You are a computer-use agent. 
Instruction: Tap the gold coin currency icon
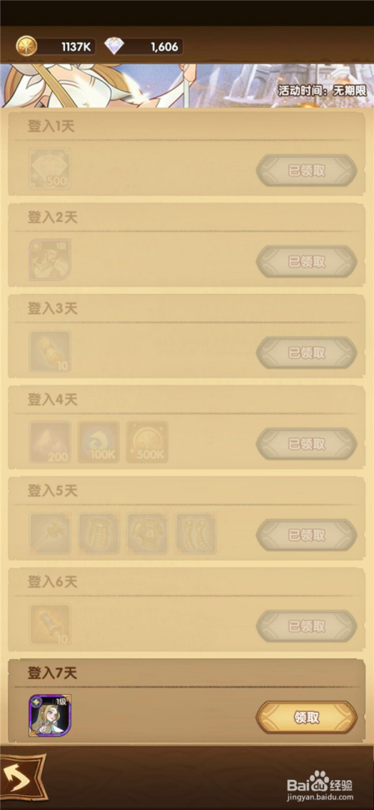pyautogui.click(x=27, y=46)
